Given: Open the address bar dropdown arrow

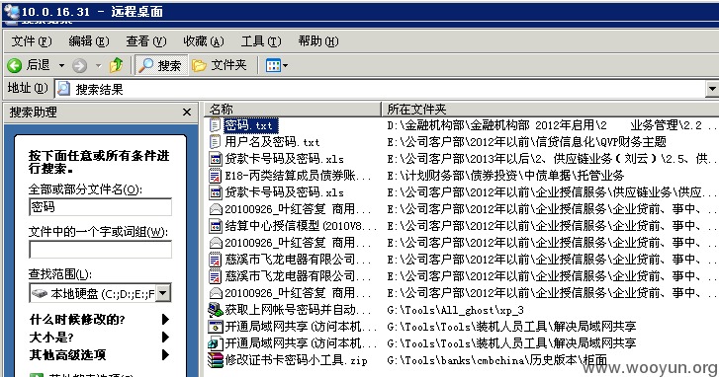Looking at the screenshot, I should coord(712,89).
